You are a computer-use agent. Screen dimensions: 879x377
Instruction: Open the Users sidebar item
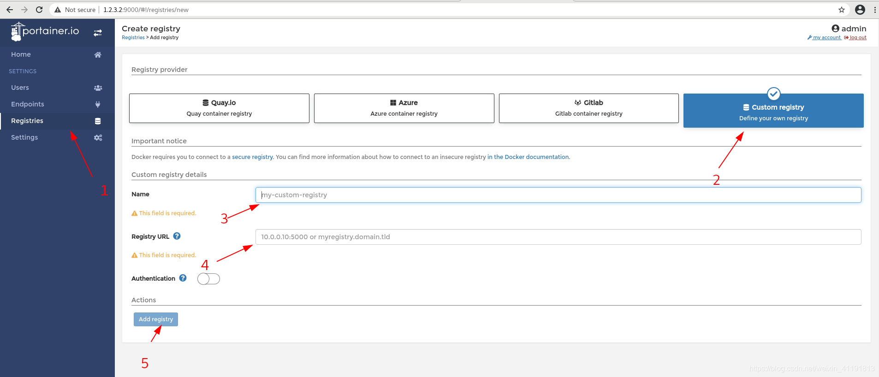57,88
